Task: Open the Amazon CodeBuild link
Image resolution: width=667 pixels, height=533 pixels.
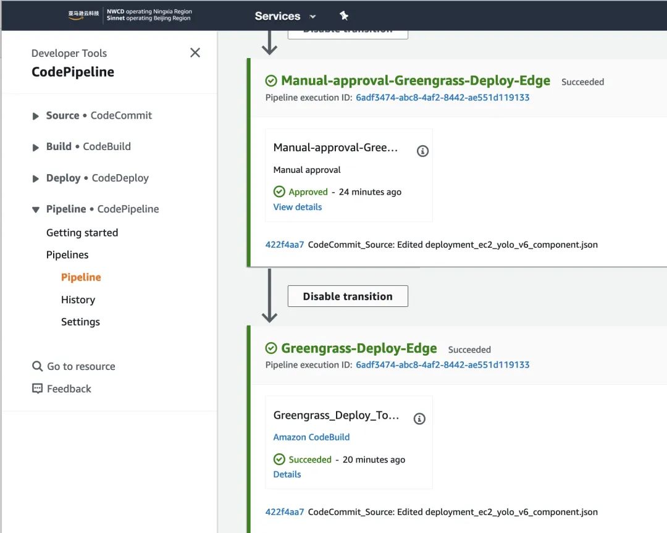Action: pyautogui.click(x=311, y=437)
